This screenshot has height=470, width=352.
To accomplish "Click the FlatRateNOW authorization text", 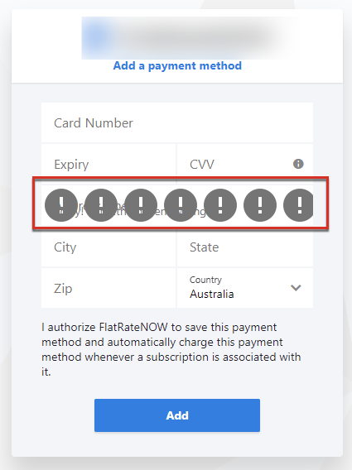I will coord(171,349).
